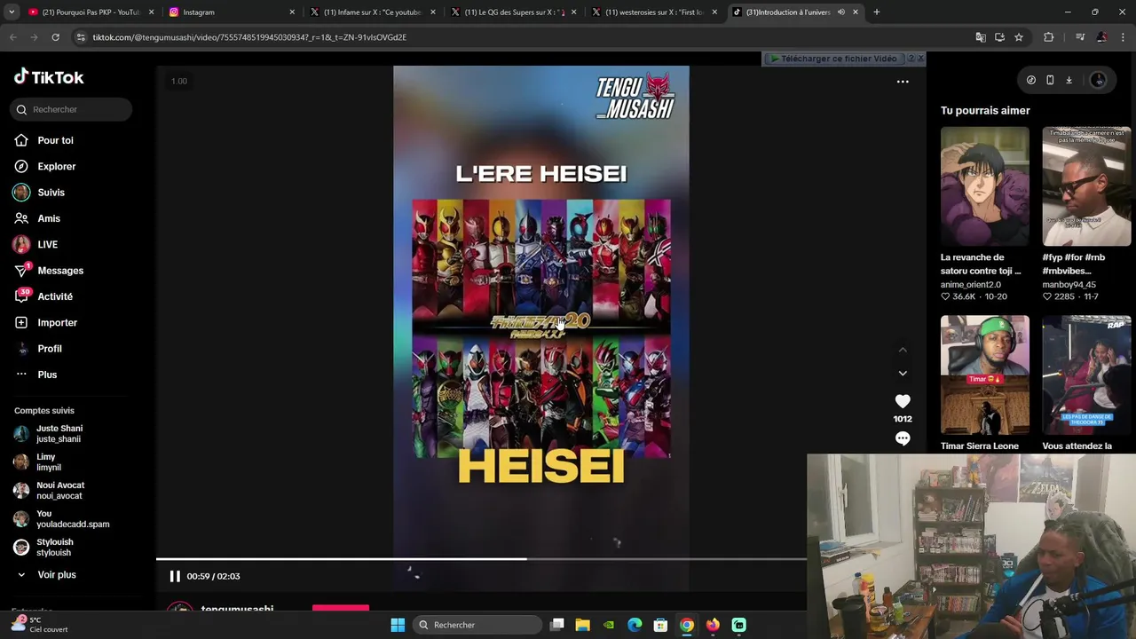Open the TikTok logo home link

[x=49, y=77]
